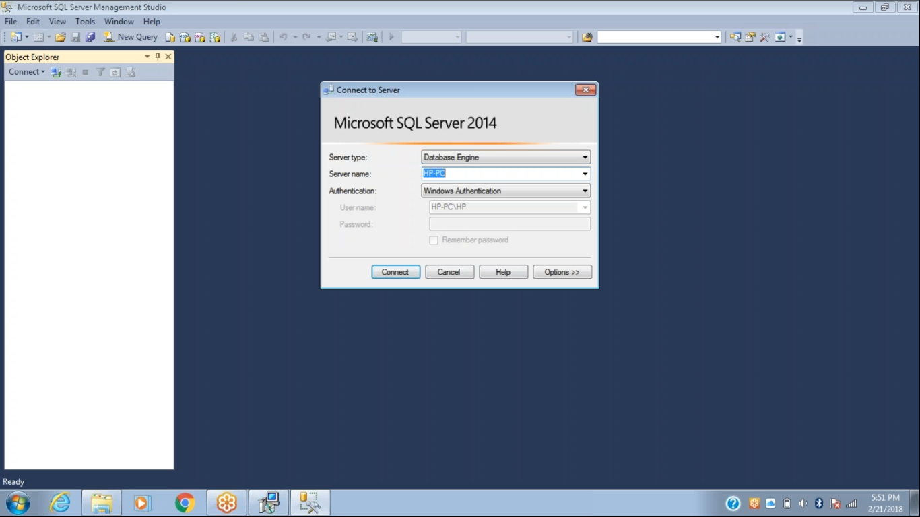This screenshot has width=920, height=517.
Task: Open the Properties Window icon in toolbar
Action: (750, 37)
